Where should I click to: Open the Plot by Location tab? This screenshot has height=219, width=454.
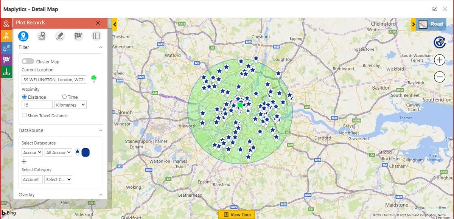[42, 36]
